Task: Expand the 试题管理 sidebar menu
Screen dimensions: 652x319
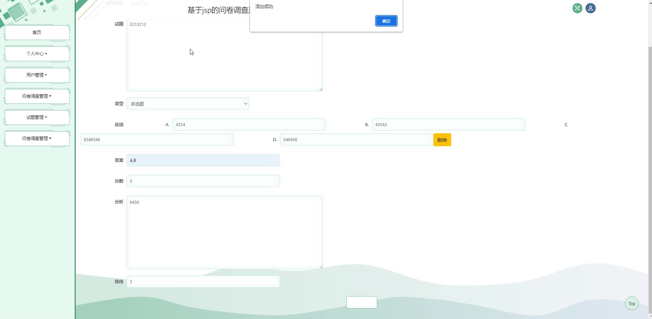Action: coord(37,117)
